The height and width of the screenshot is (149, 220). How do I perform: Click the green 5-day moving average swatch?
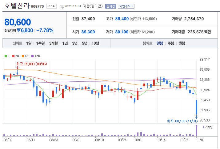coord(6,56)
